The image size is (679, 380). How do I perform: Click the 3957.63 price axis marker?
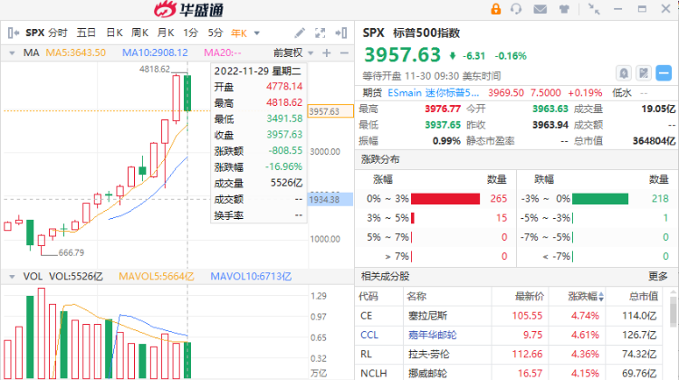click(330, 111)
